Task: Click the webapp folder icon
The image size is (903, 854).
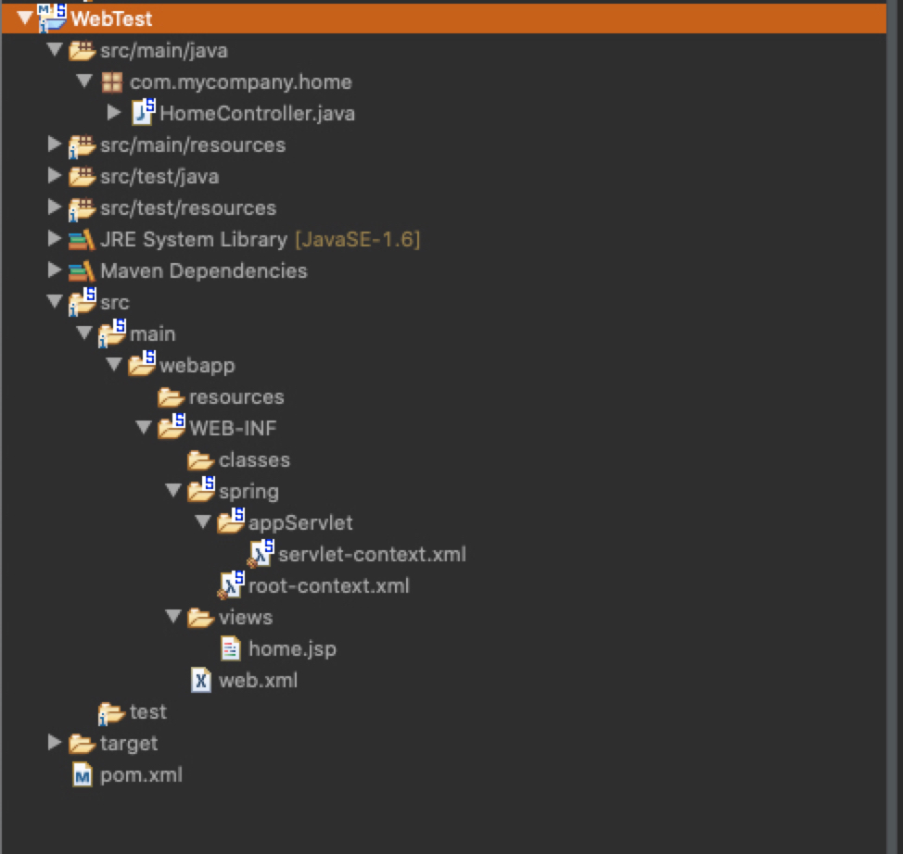Action: [x=142, y=364]
